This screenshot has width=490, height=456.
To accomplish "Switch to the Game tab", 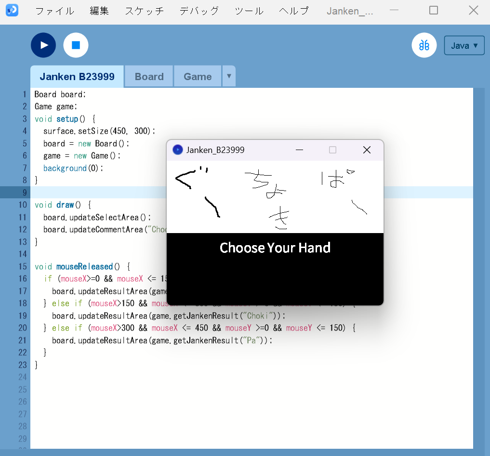I will pos(198,77).
